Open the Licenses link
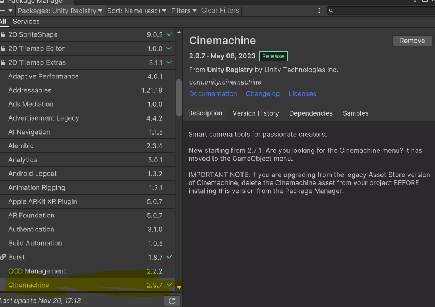The height and width of the screenshot is (307, 435). click(x=303, y=94)
